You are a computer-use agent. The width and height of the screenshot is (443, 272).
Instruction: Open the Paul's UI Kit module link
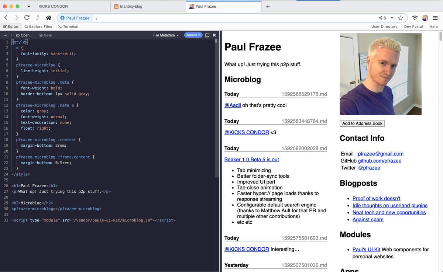click(366, 250)
